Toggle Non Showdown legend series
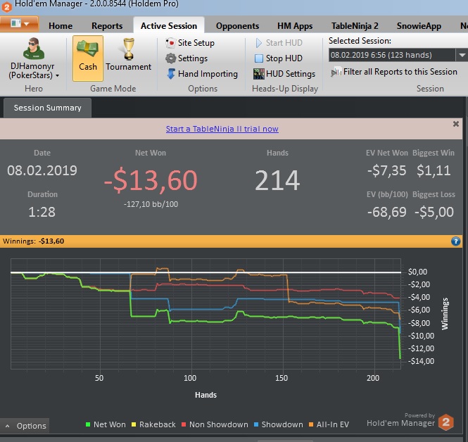This screenshot has width=468, height=442. 215,424
